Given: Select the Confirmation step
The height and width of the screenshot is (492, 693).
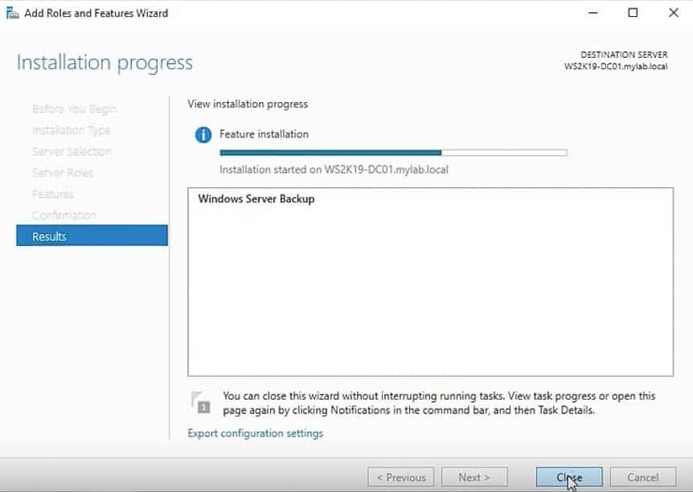Looking at the screenshot, I should pyautogui.click(x=64, y=215).
